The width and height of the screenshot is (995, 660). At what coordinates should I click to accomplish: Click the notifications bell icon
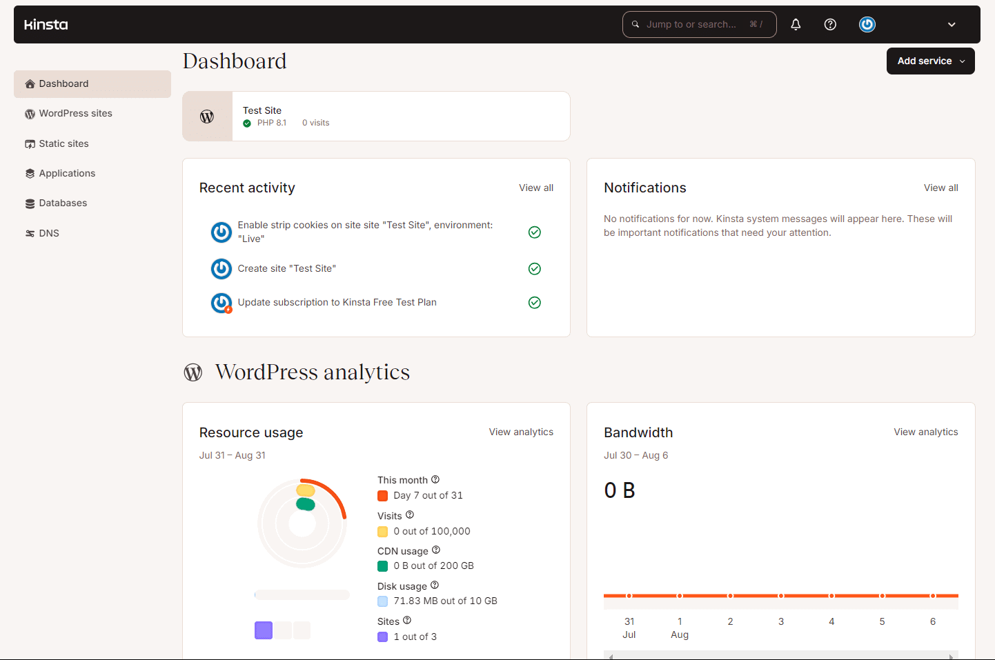(x=796, y=25)
